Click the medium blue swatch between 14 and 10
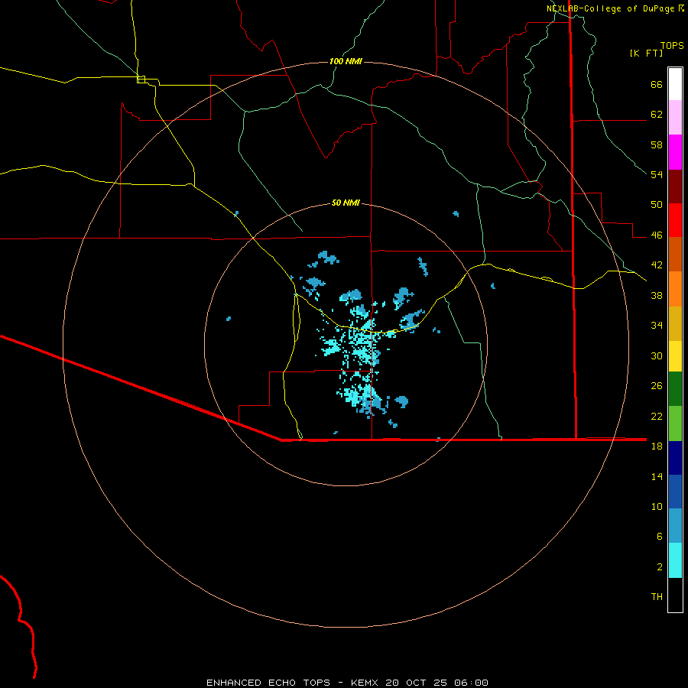 675,491
